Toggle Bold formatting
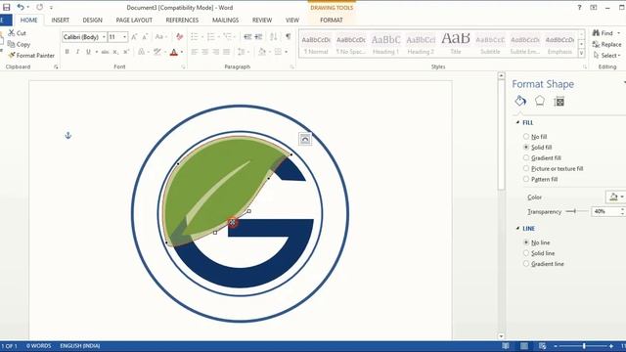The width and height of the screenshot is (626, 352). 67,52
